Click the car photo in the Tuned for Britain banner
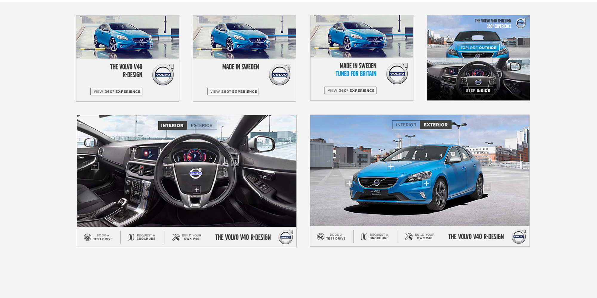 coord(362,36)
